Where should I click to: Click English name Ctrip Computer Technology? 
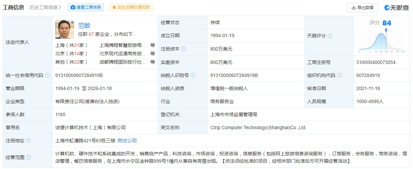coord(258,128)
